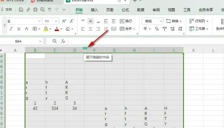The height and width of the screenshot is (128, 224).
Task: Click the Convert (转换) dropdown button
Action: pos(174,21)
